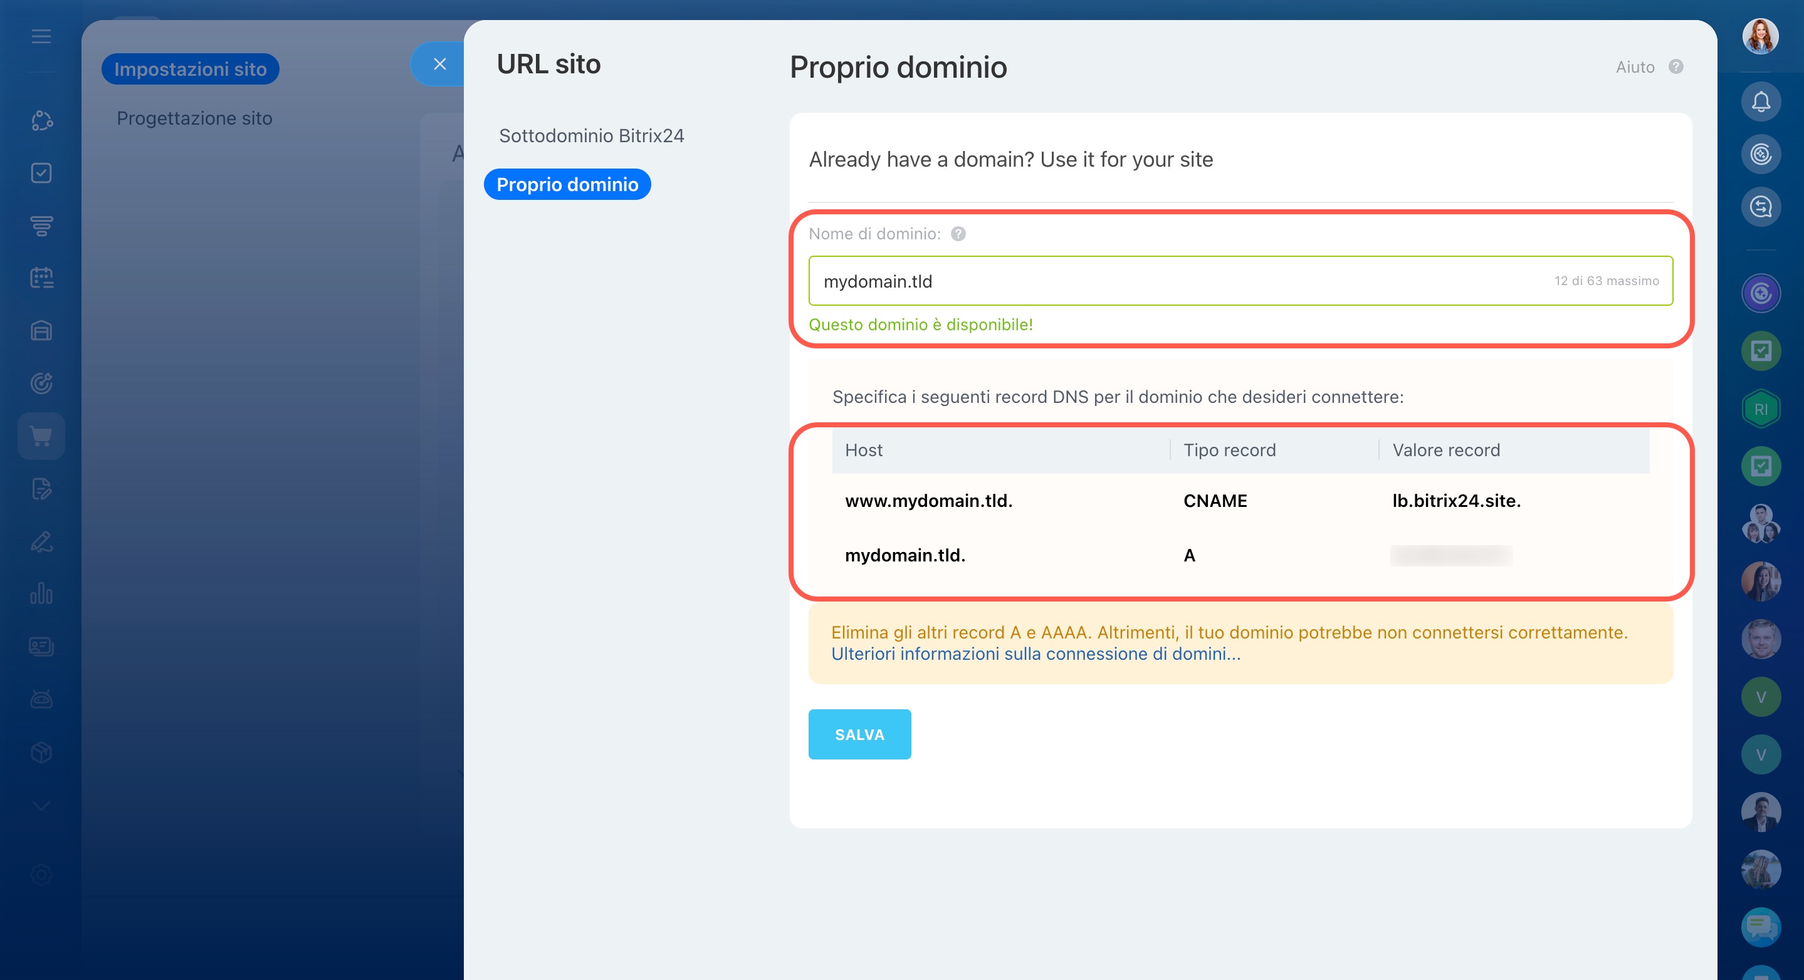This screenshot has width=1804, height=980.
Task: Open Ulteriori informazioni sulla connessione link
Action: point(1035,654)
